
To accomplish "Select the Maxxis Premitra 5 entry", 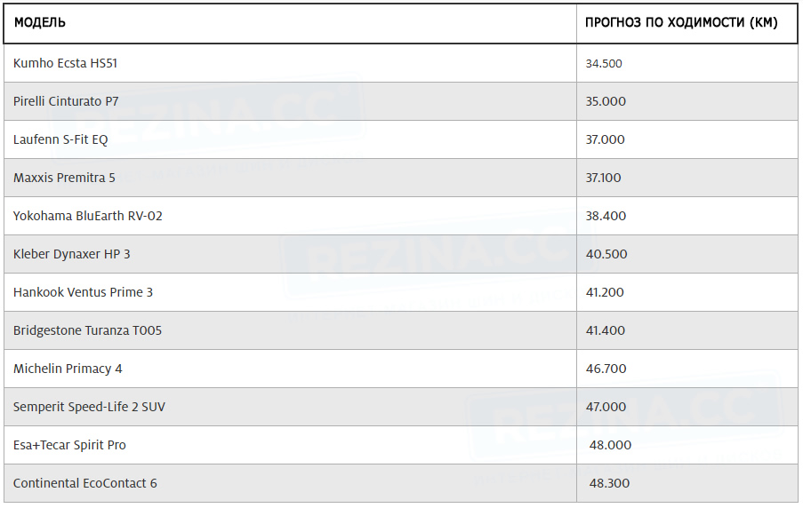I will coord(64,178).
